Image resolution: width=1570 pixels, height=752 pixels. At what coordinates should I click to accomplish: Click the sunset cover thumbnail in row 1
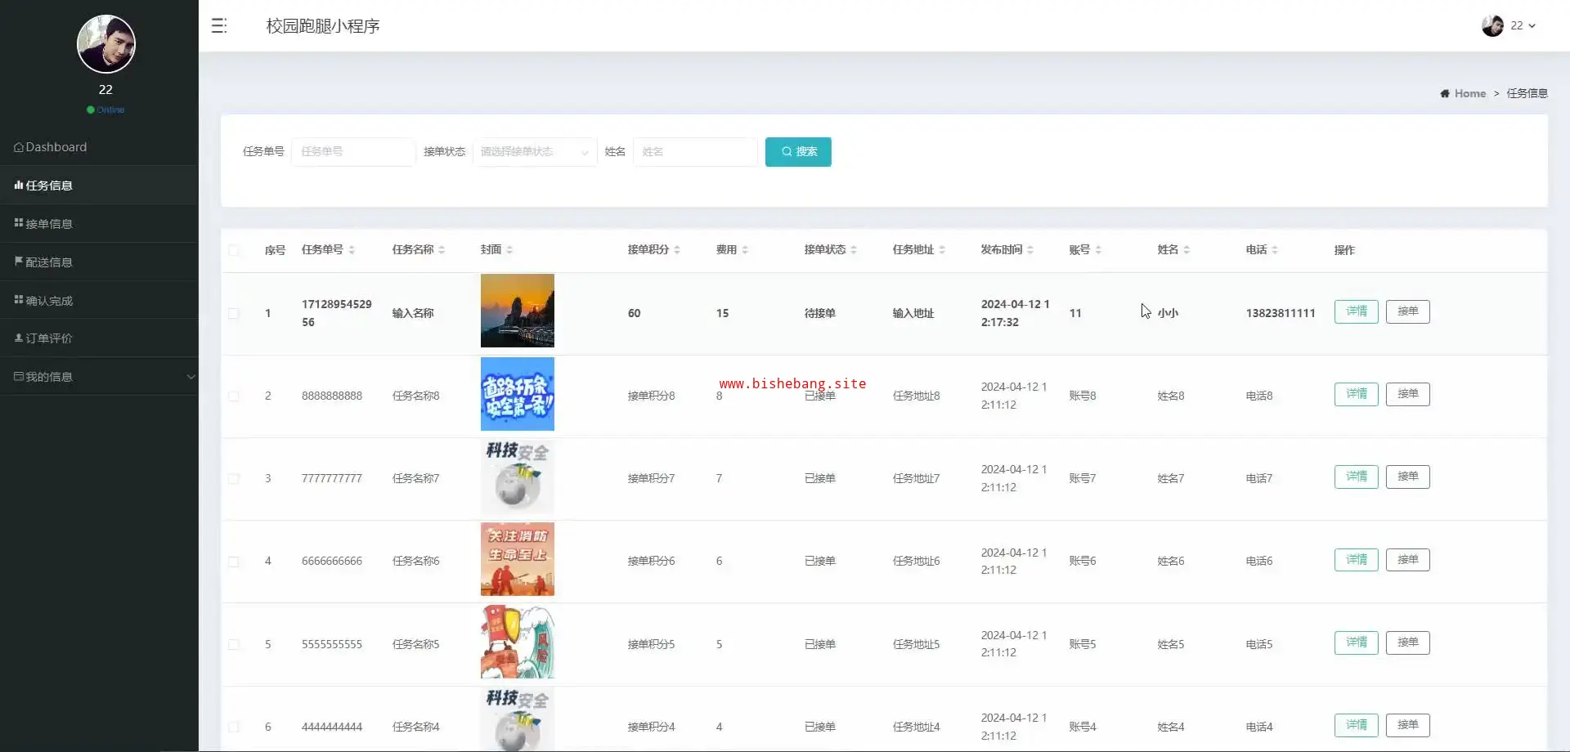(x=517, y=311)
